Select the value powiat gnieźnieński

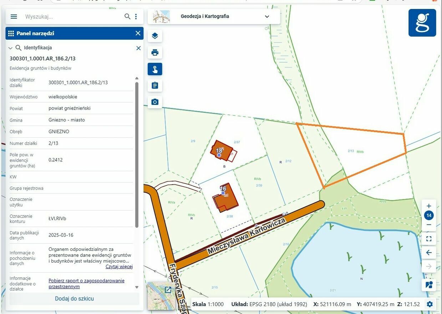pos(70,108)
